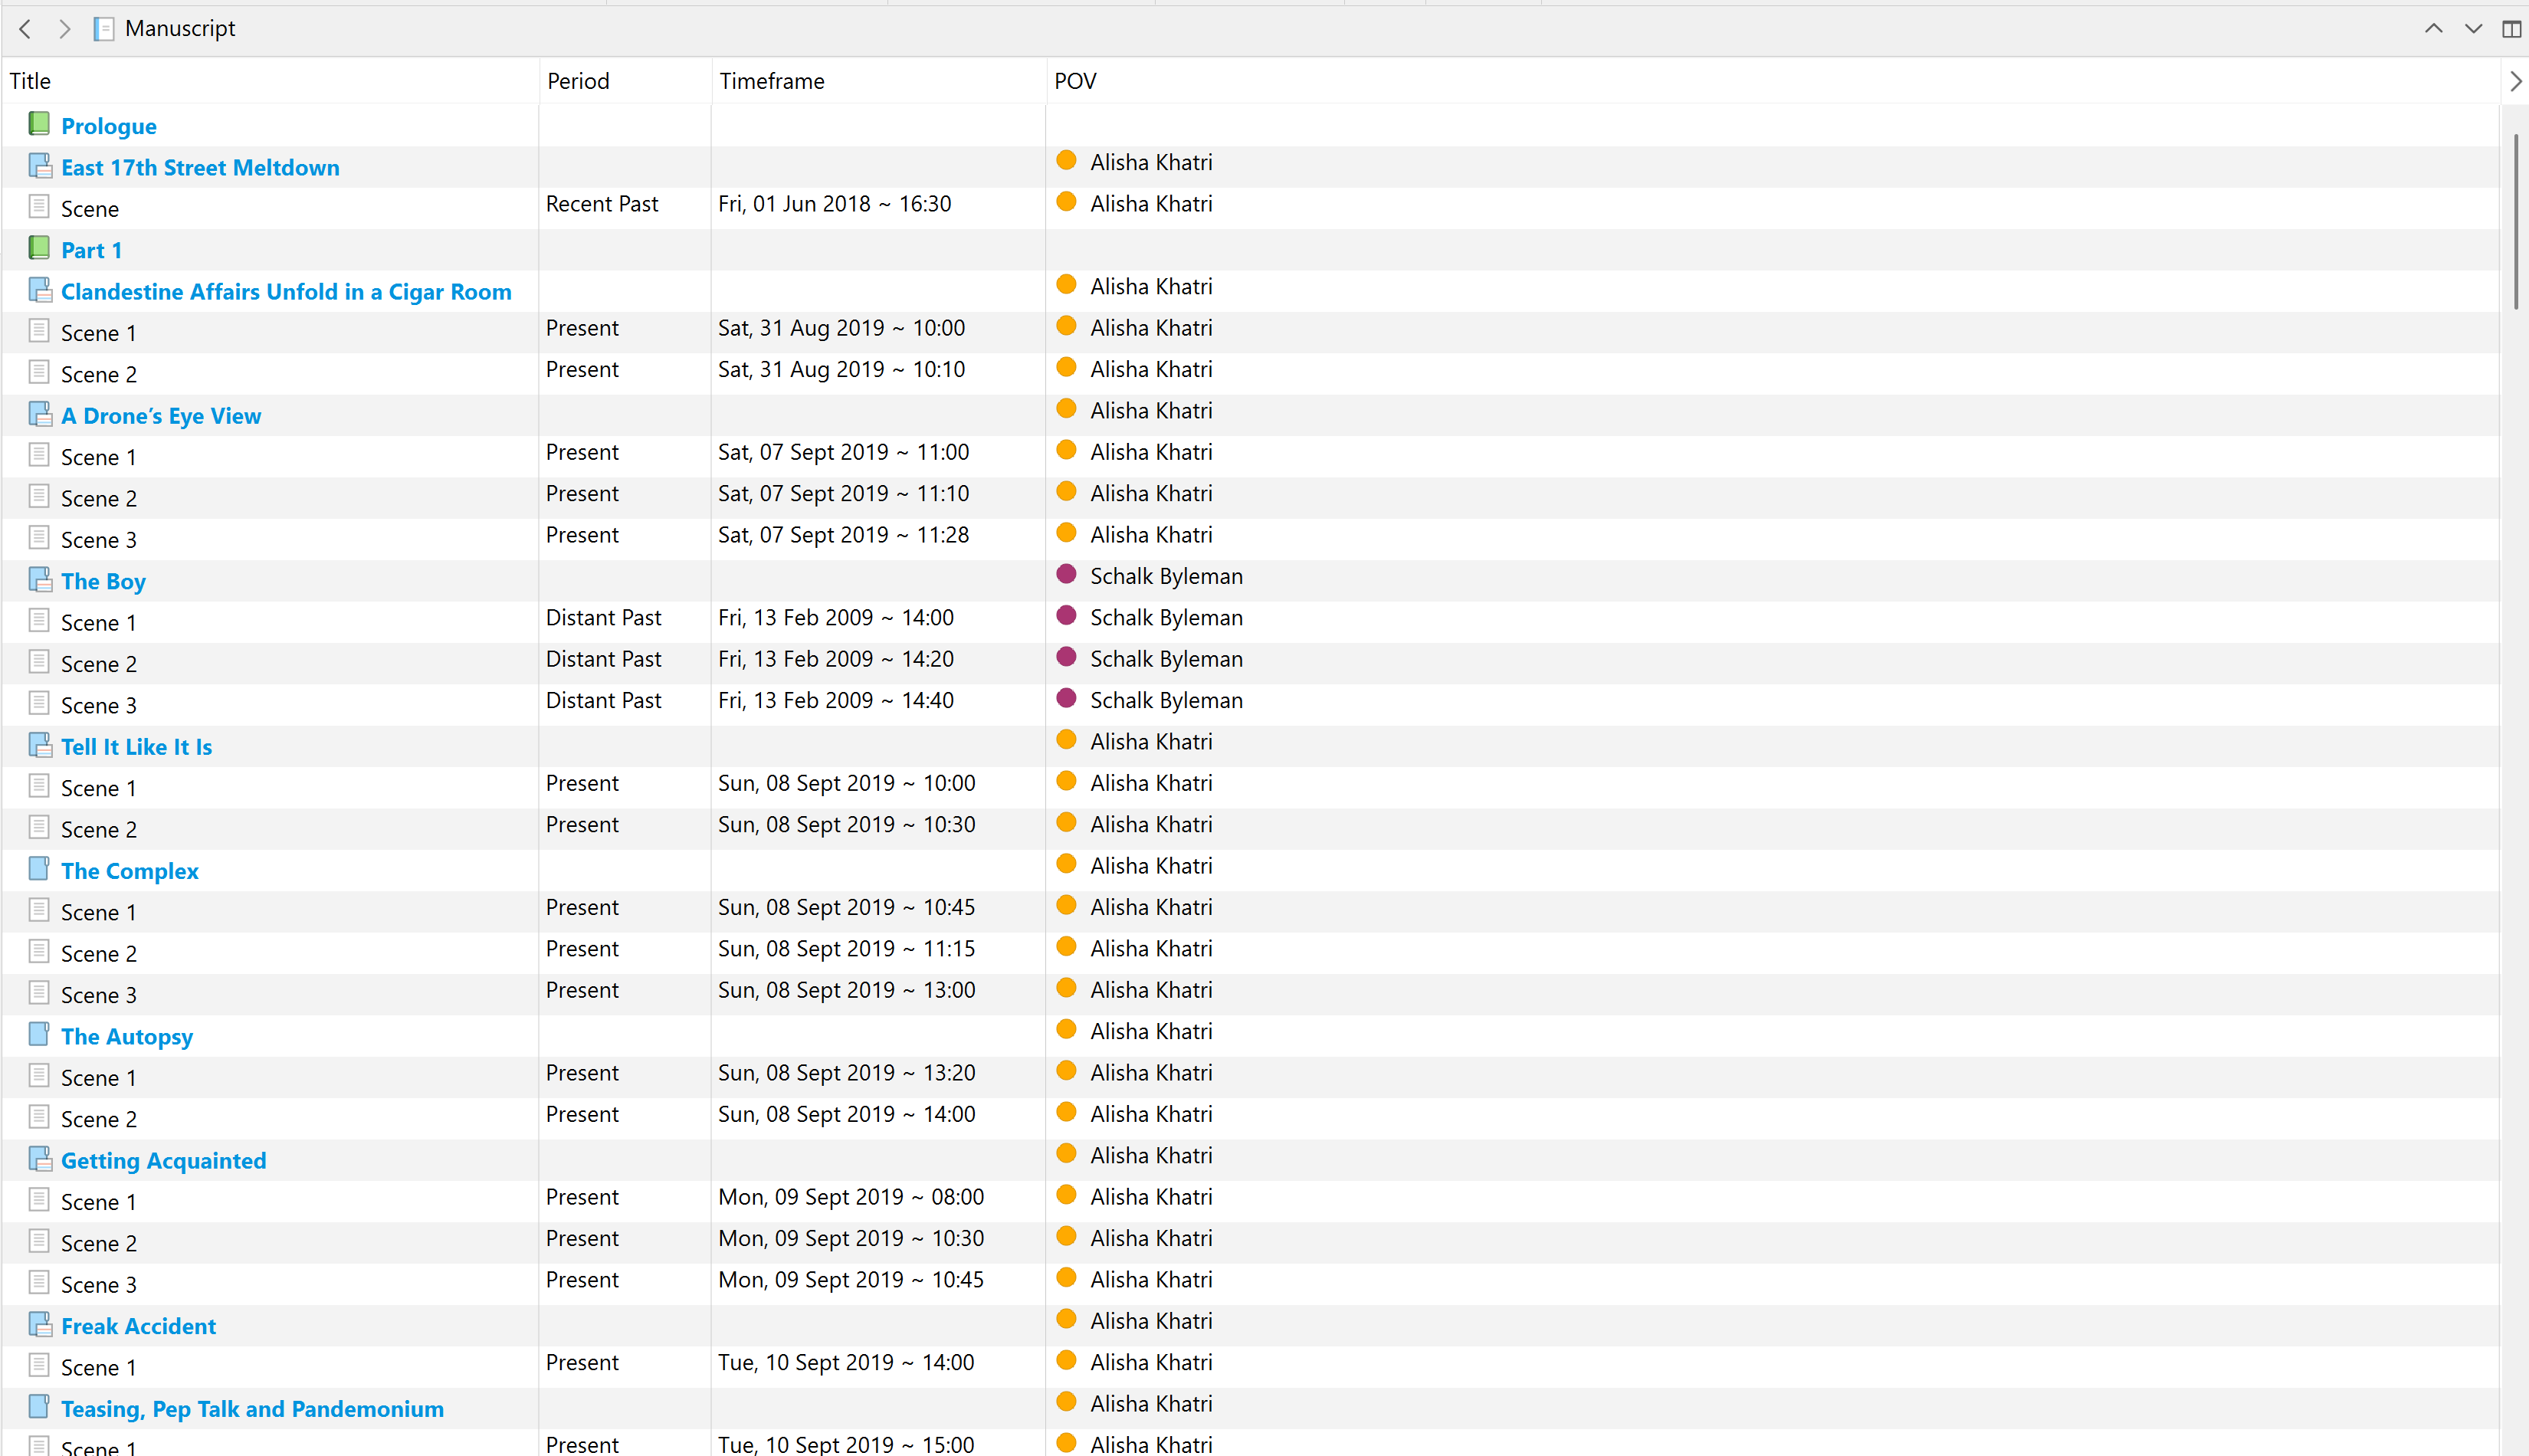Go to next document with down chevron
The image size is (2529, 1456).
(2473, 29)
